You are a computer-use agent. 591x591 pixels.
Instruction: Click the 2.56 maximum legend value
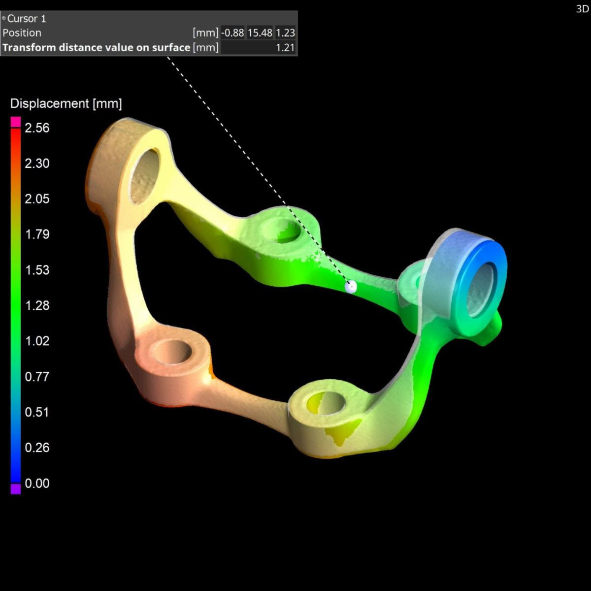point(37,128)
